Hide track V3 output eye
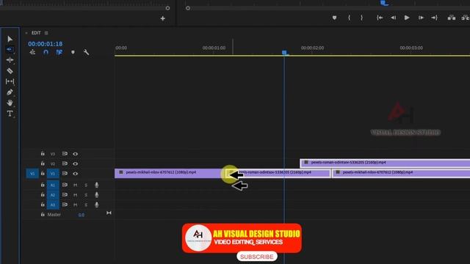The height and width of the screenshot is (264, 470). tap(75, 154)
